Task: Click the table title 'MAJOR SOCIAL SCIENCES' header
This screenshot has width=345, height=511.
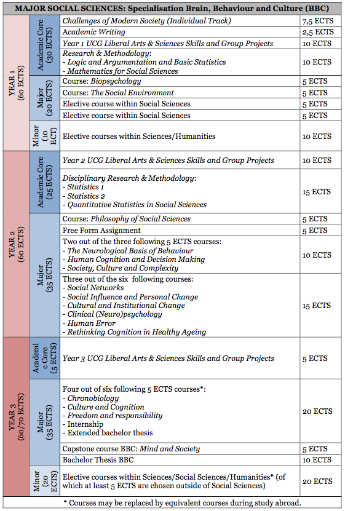Action: tap(172, 8)
